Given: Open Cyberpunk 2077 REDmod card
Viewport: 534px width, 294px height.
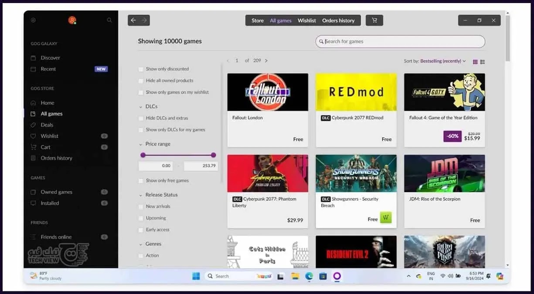Looking at the screenshot, I should (356, 110).
